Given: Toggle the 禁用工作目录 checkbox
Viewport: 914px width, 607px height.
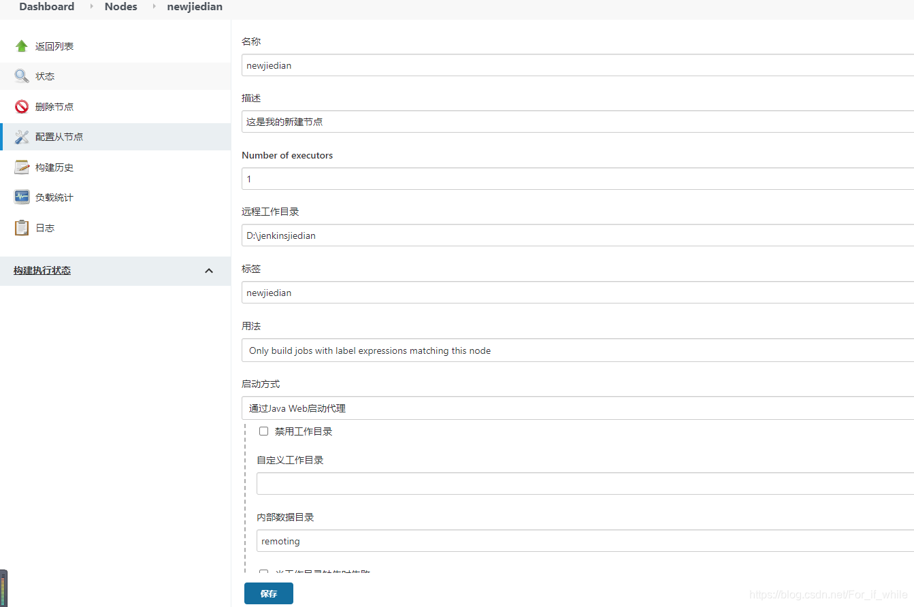Looking at the screenshot, I should coord(263,431).
